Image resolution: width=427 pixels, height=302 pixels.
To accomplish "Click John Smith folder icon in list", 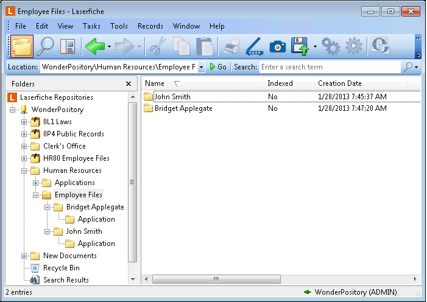I will 149,96.
